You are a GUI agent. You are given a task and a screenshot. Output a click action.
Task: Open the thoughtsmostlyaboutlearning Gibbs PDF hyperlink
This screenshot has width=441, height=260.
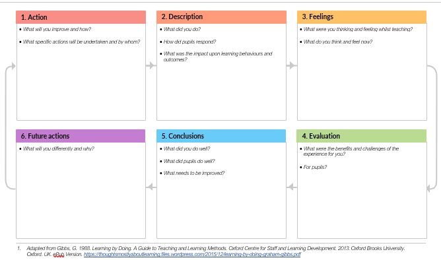click(192, 254)
